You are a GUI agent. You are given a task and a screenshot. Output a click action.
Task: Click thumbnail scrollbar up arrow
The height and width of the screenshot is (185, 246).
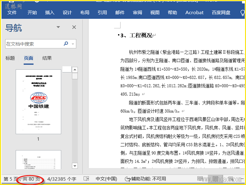click(x=75, y=70)
